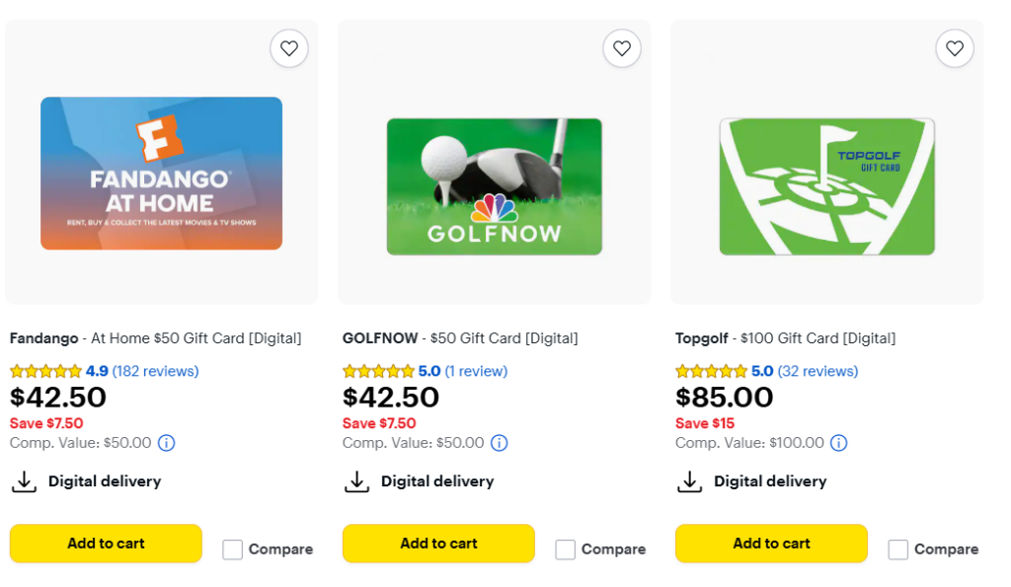Open Comp. Value info icon for Fandango
This screenshot has height=587, width=1011.
point(167,443)
